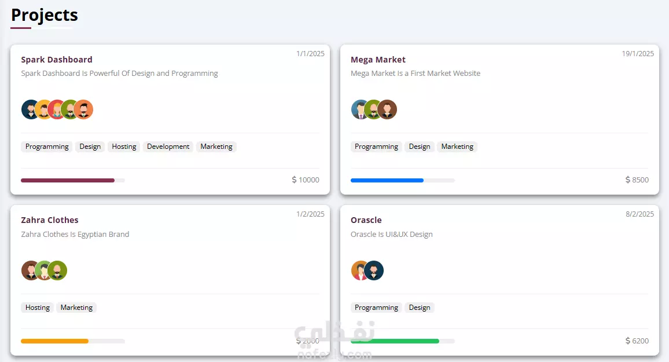The image size is (669, 362).
Task: Select Marketing tag in Zahra Clothes card
Action: (76, 308)
